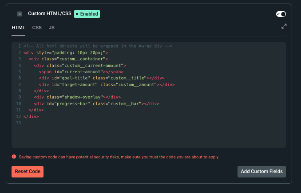The image size is (301, 193).
Task: Click the closing div on line 12
Action: [31, 116]
